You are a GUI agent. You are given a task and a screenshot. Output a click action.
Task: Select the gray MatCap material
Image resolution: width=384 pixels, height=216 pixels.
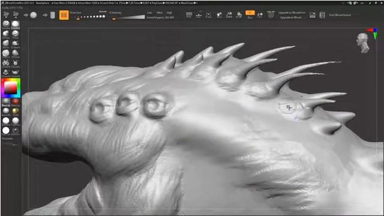[6, 102]
